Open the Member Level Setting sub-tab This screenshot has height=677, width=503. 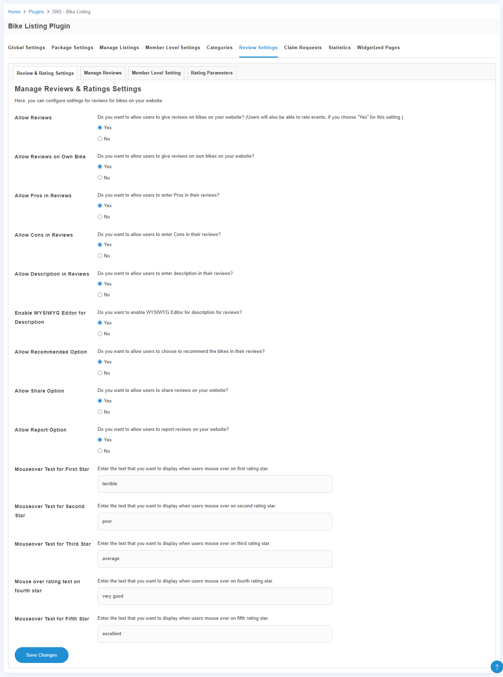156,73
